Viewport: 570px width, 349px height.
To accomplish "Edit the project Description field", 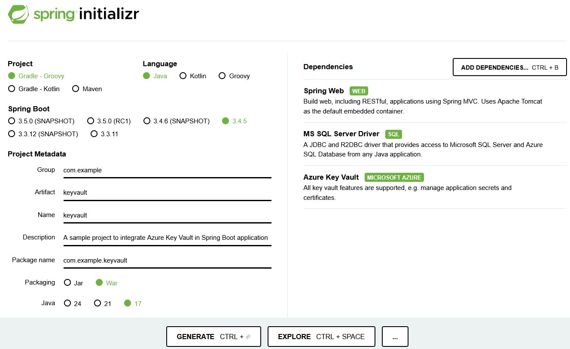I will click(x=167, y=238).
